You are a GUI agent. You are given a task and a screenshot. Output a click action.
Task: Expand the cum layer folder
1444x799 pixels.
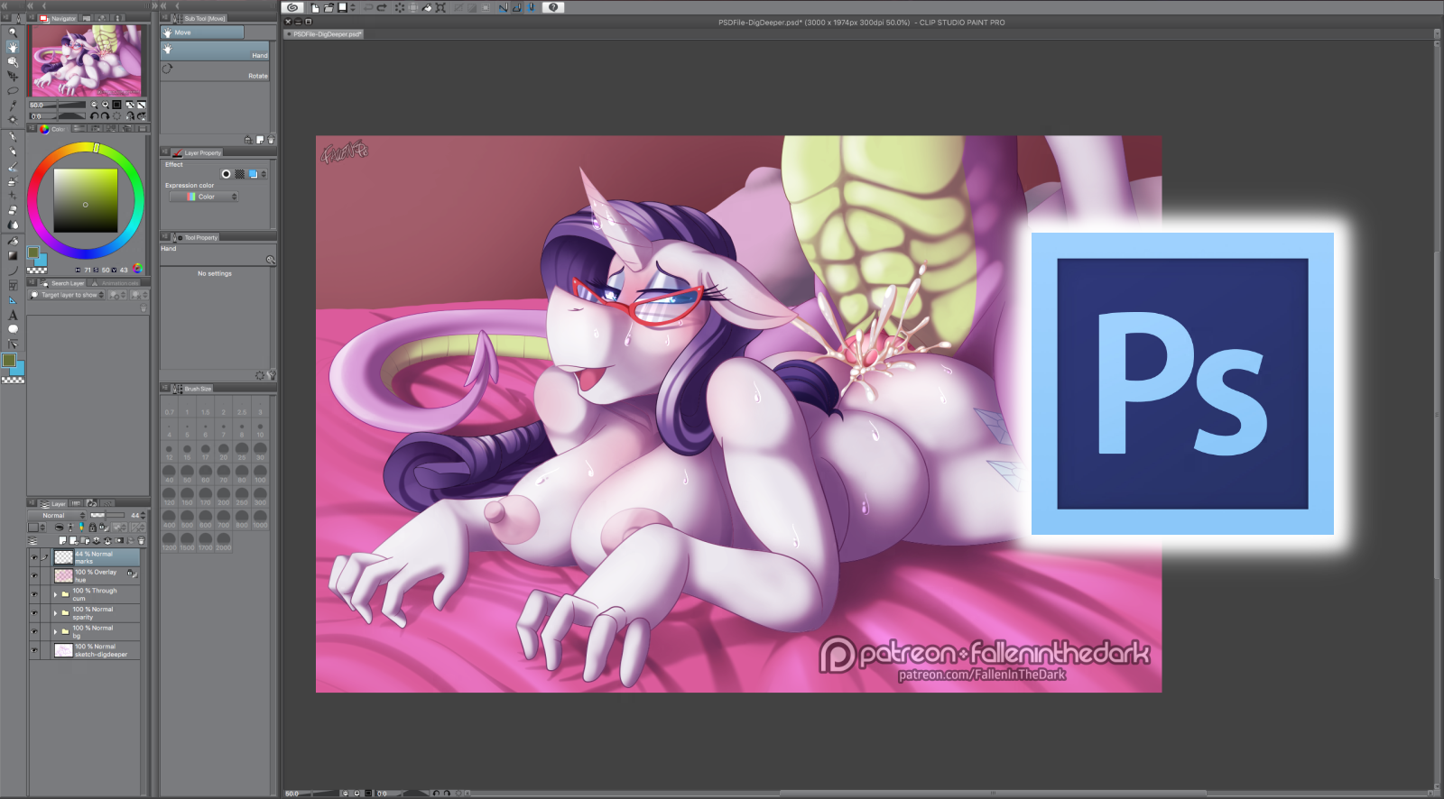tap(55, 594)
